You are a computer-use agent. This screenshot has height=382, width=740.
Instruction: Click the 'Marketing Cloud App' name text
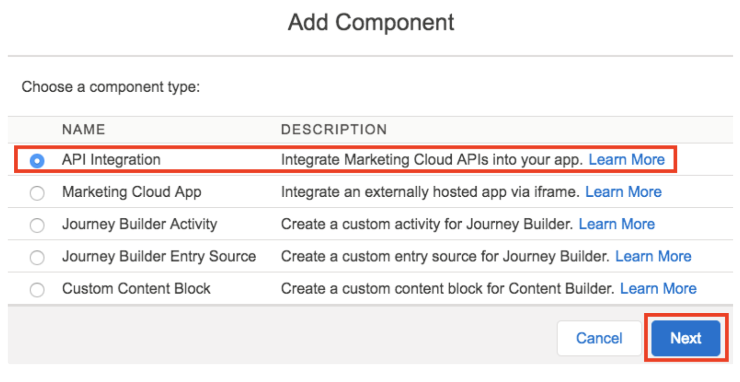131,192
